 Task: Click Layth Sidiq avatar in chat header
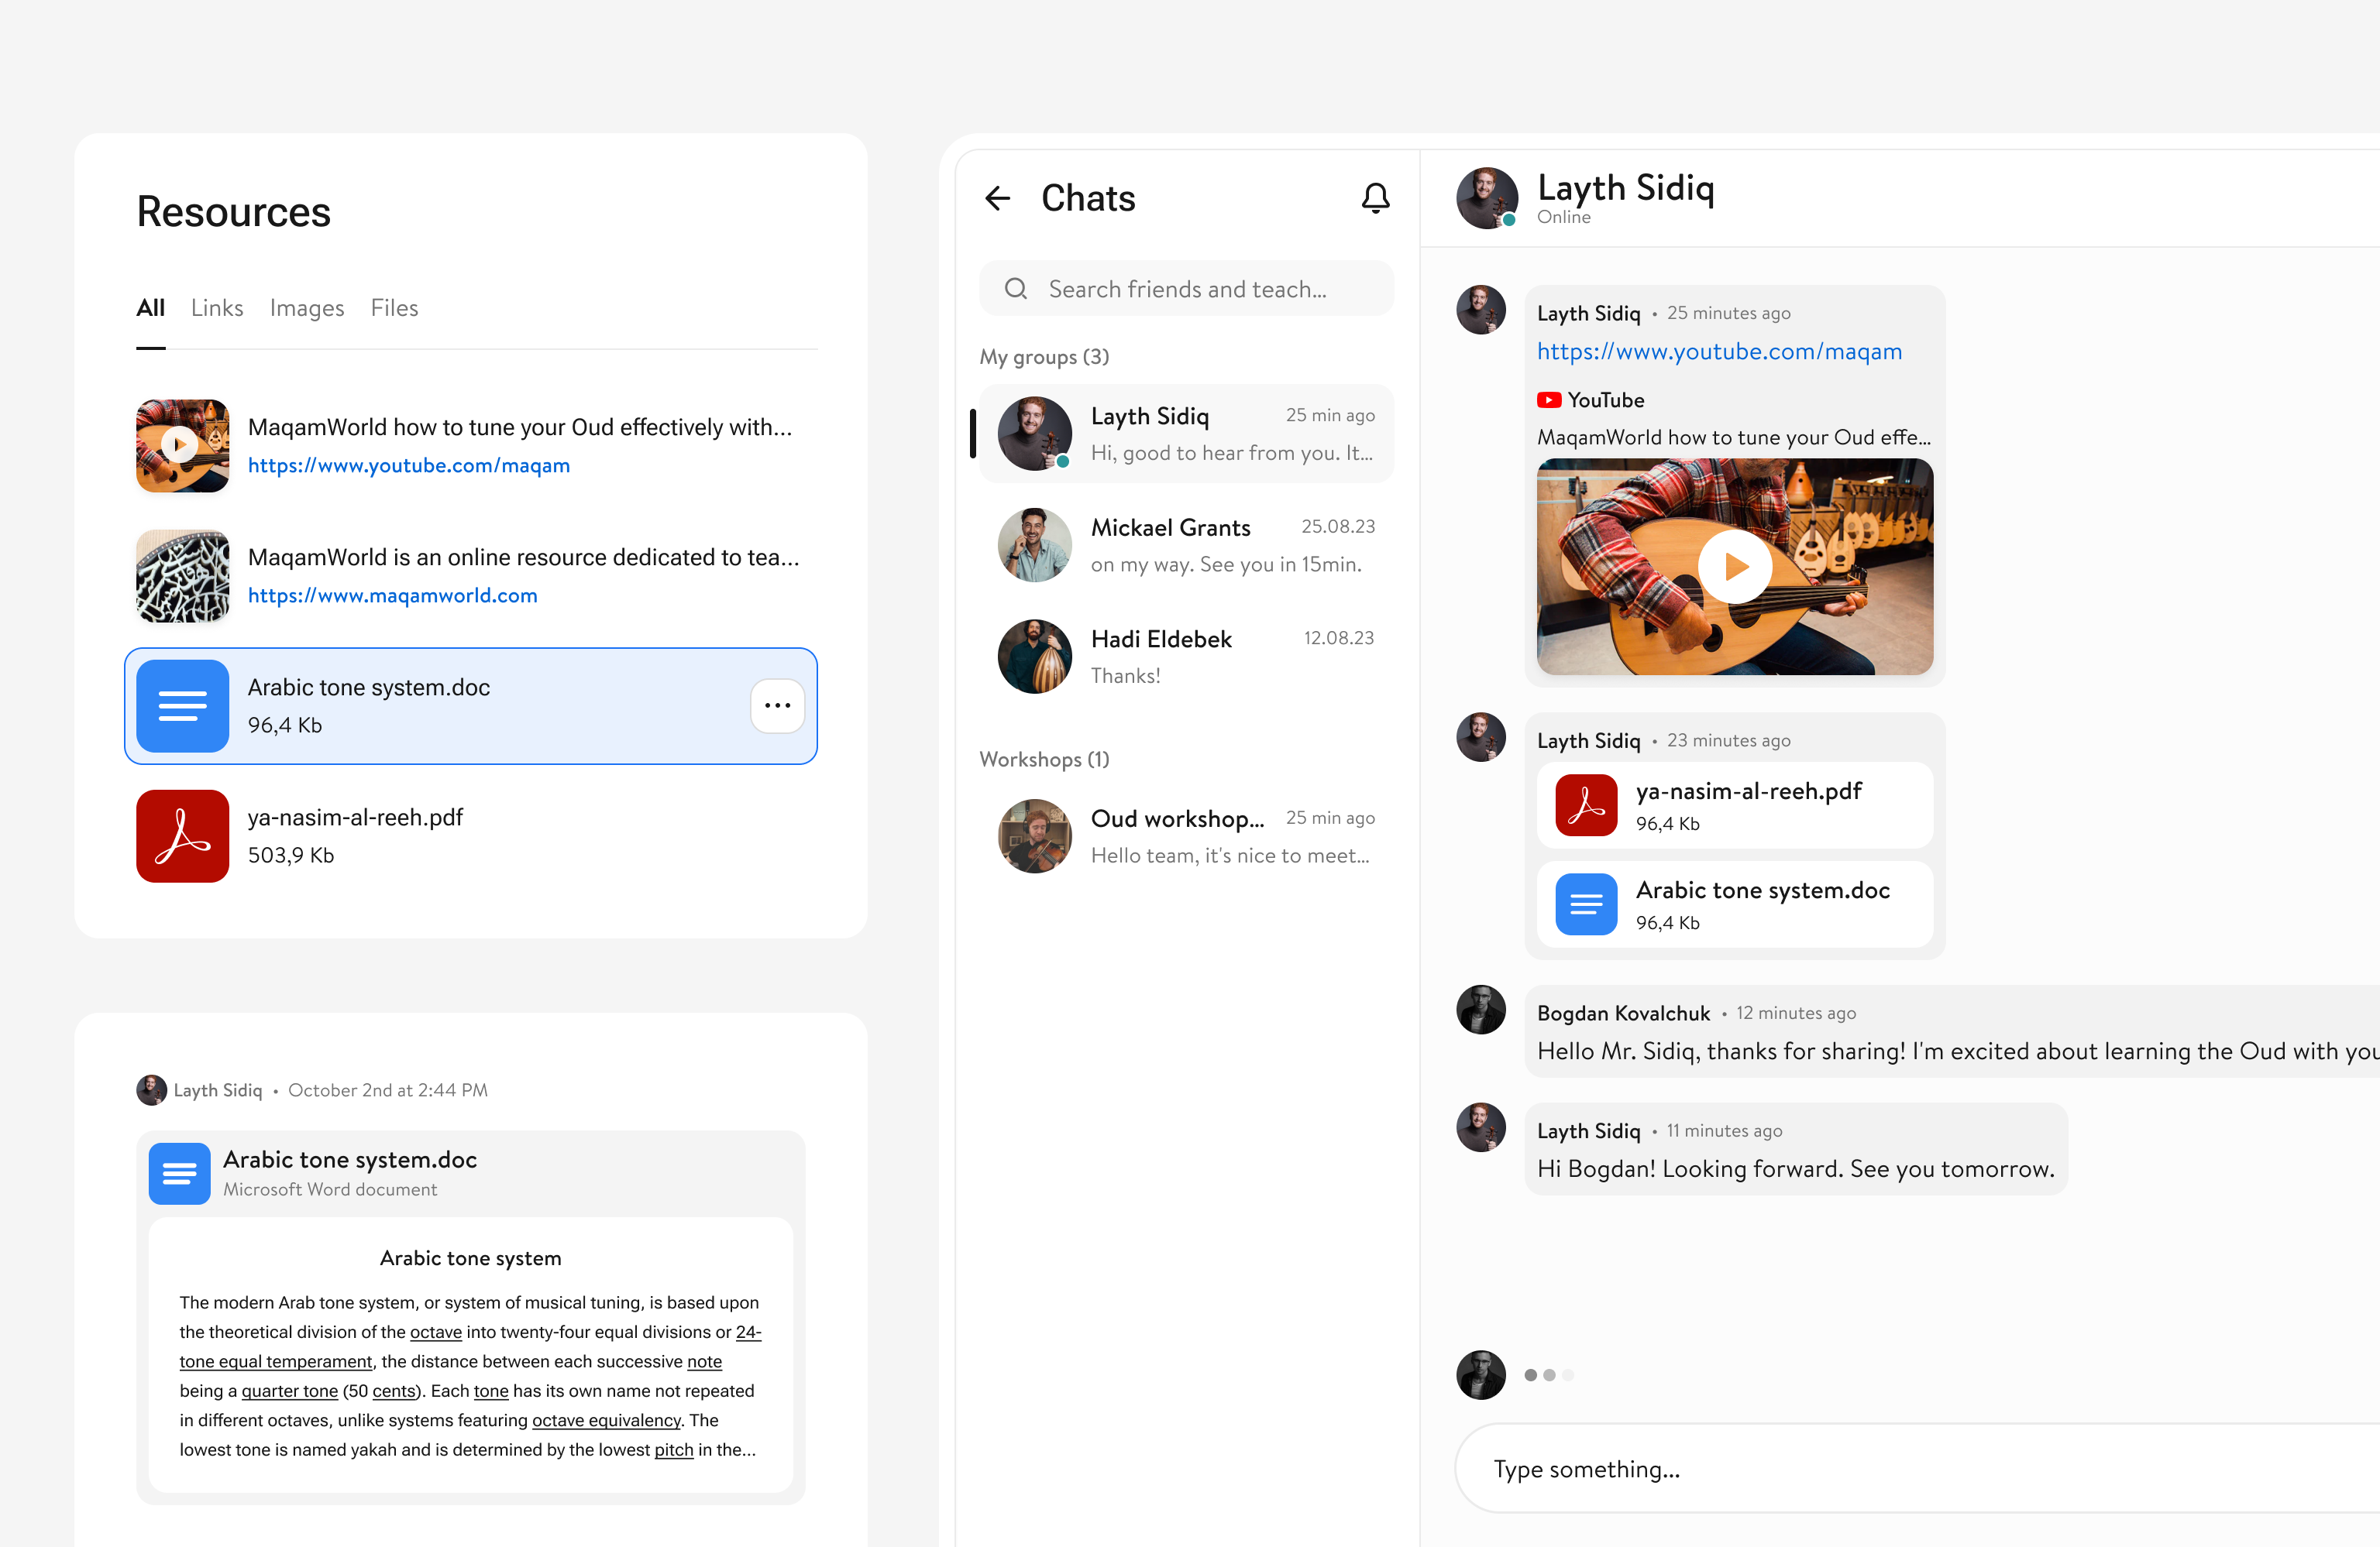(1486, 198)
